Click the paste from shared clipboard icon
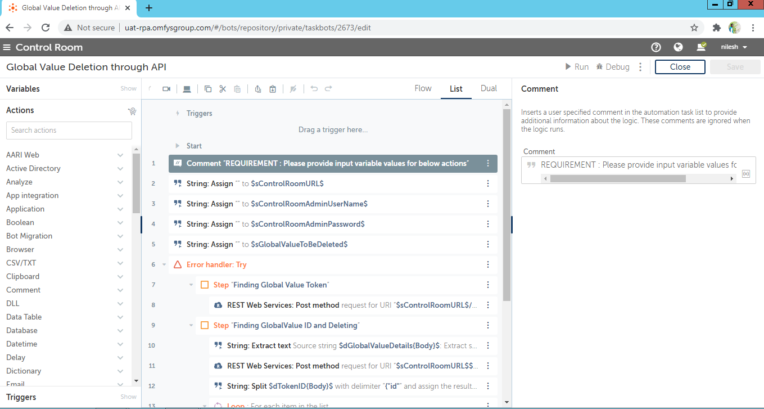 273,89
